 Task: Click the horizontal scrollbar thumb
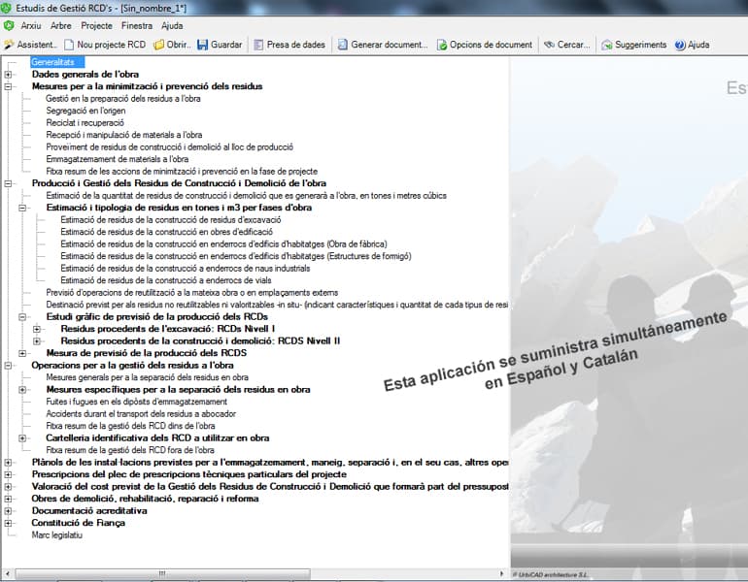(x=162, y=574)
